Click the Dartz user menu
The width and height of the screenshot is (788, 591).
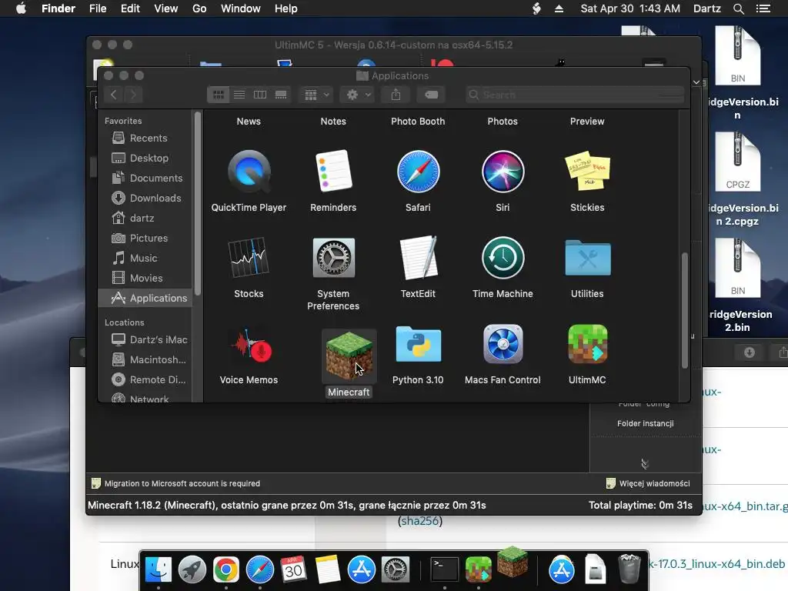(x=706, y=8)
